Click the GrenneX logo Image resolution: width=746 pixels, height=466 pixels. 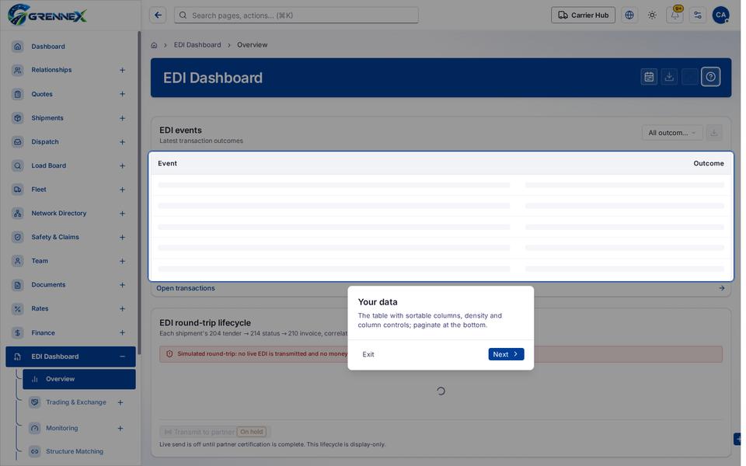pos(47,16)
